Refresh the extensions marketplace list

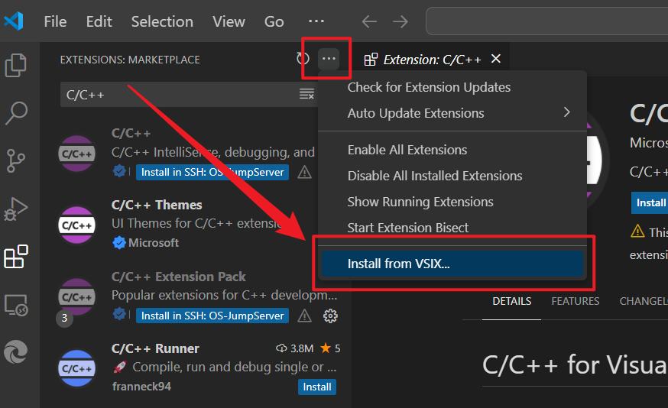pos(303,59)
